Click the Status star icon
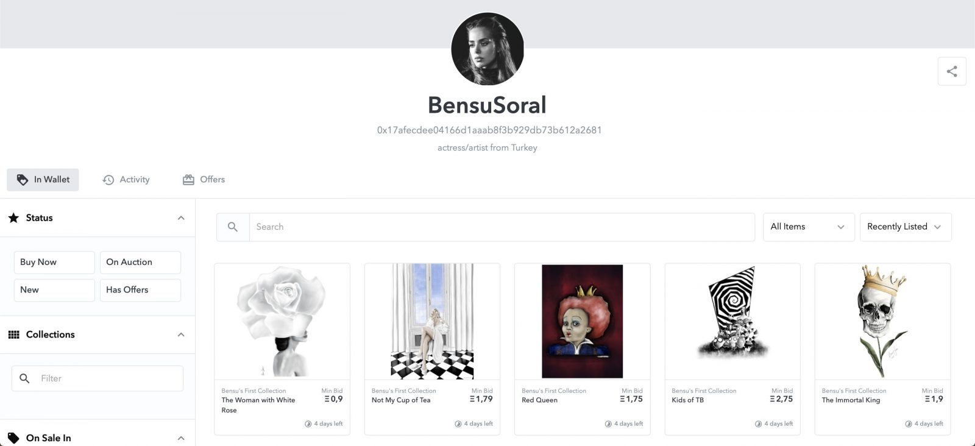This screenshot has width=975, height=446. coord(13,218)
